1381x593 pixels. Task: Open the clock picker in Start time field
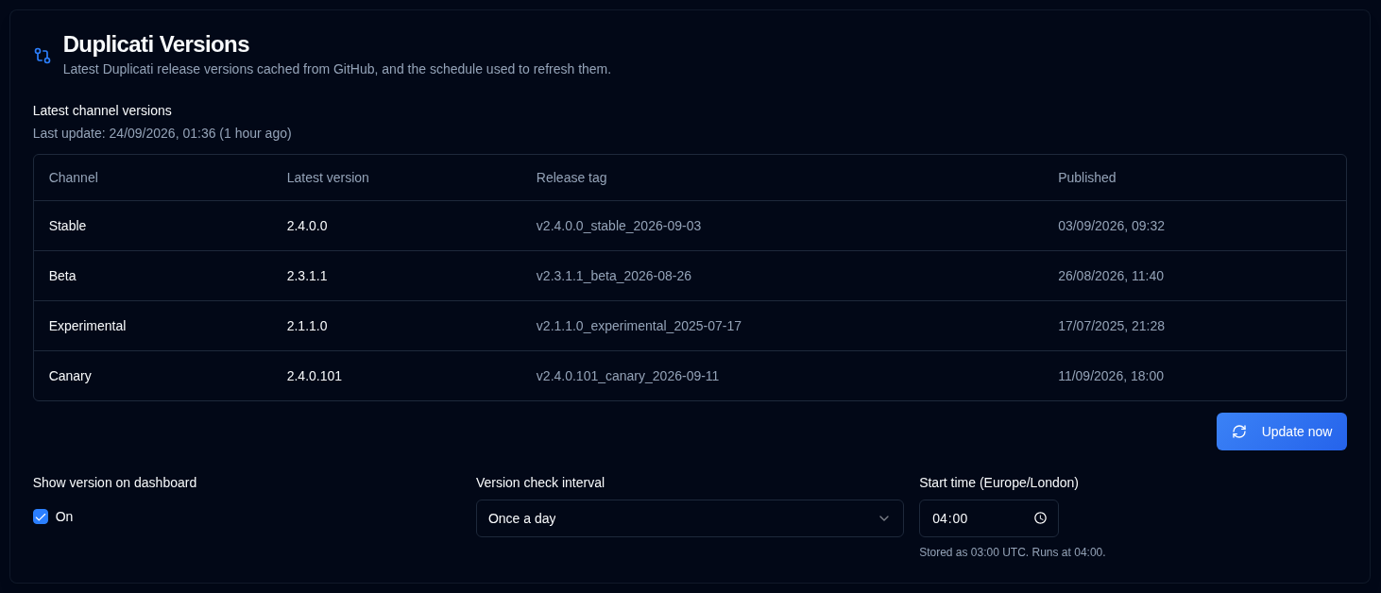click(x=1040, y=518)
